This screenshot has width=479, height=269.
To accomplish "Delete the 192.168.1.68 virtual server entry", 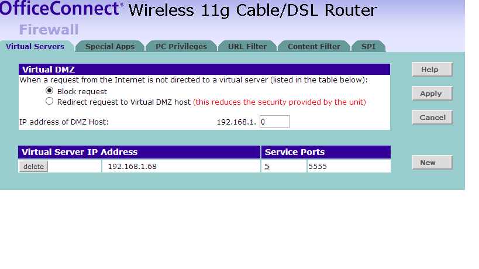I will click(x=33, y=167).
